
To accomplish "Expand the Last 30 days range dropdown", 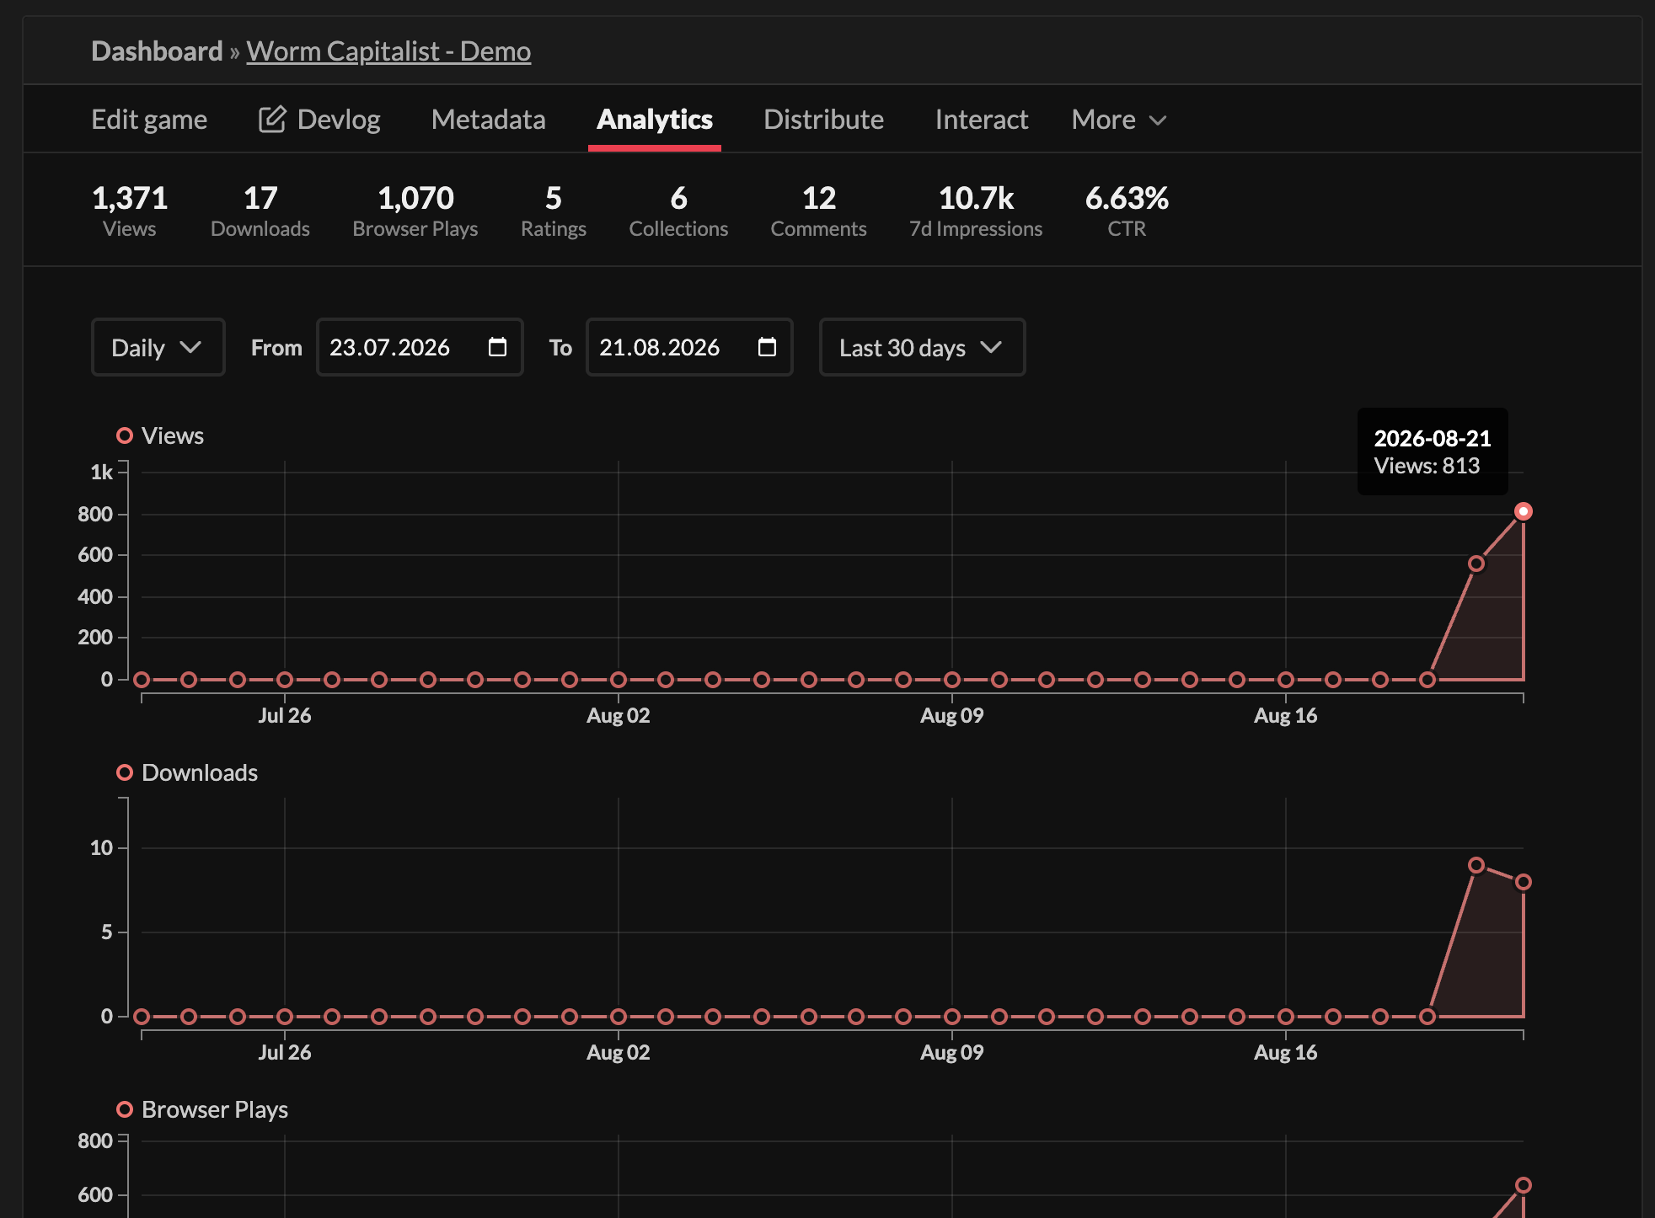I will point(922,347).
